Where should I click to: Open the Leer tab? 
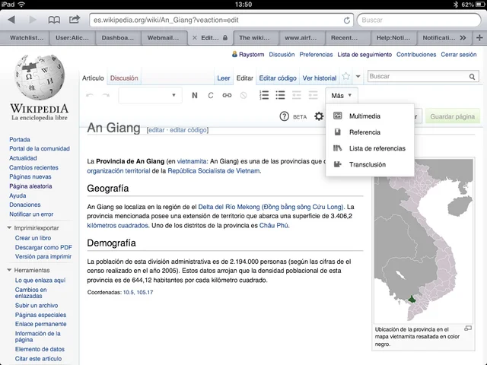tap(224, 78)
